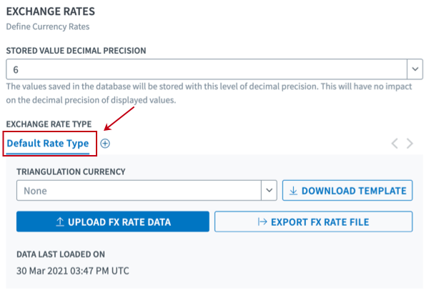Click the export arrow icon on Export FX Rate File

(262, 222)
